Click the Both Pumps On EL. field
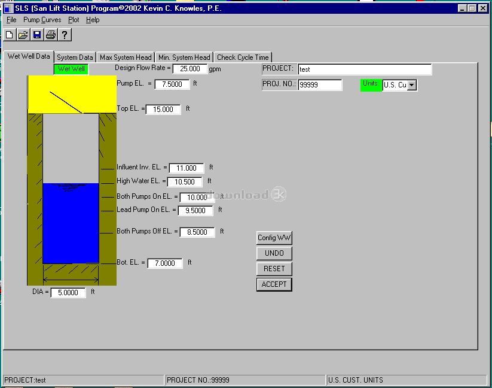Screen dimensions: 492x388 pyautogui.click(x=197, y=198)
